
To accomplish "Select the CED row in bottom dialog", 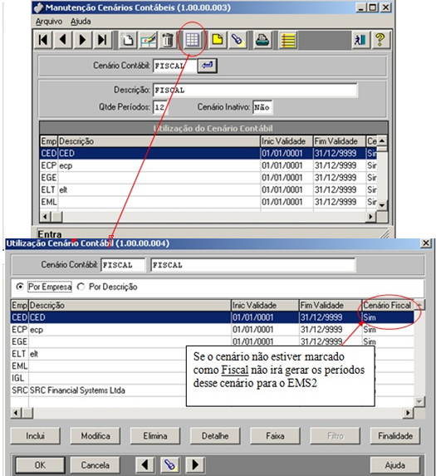I will [x=213, y=317].
